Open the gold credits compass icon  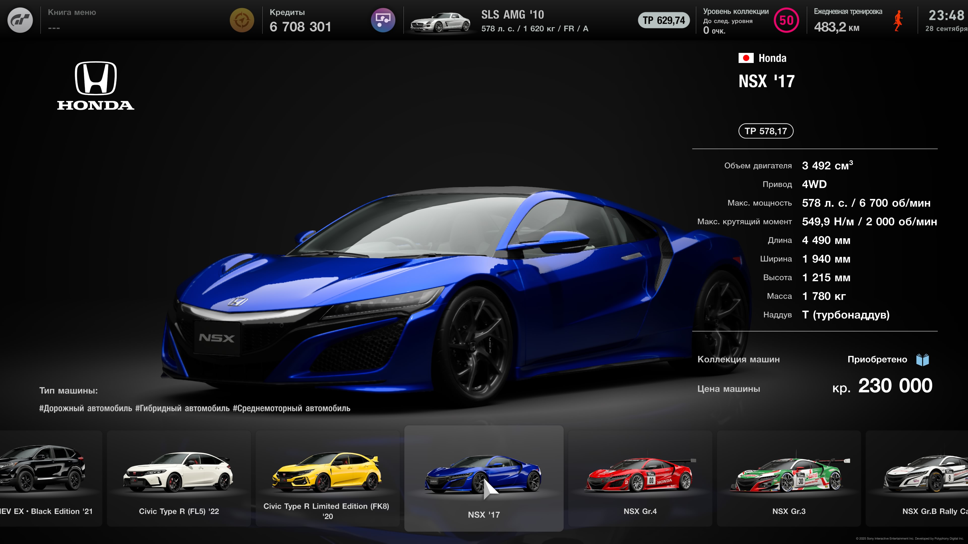click(242, 20)
